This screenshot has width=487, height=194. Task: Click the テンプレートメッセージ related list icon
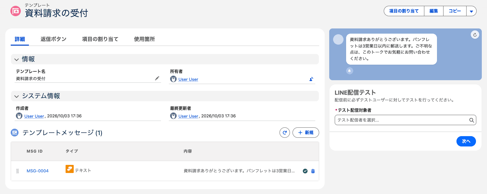click(14, 133)
